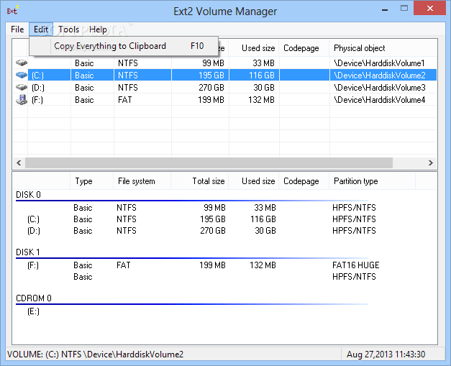451x366 pixels.
Task: Select the (C:) drive icon
Action: pos(22,75)
